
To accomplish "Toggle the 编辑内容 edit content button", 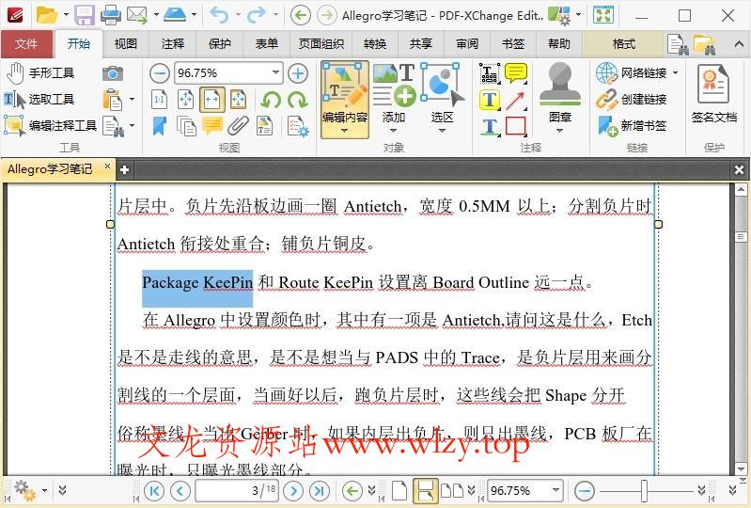I will (345, 99).
